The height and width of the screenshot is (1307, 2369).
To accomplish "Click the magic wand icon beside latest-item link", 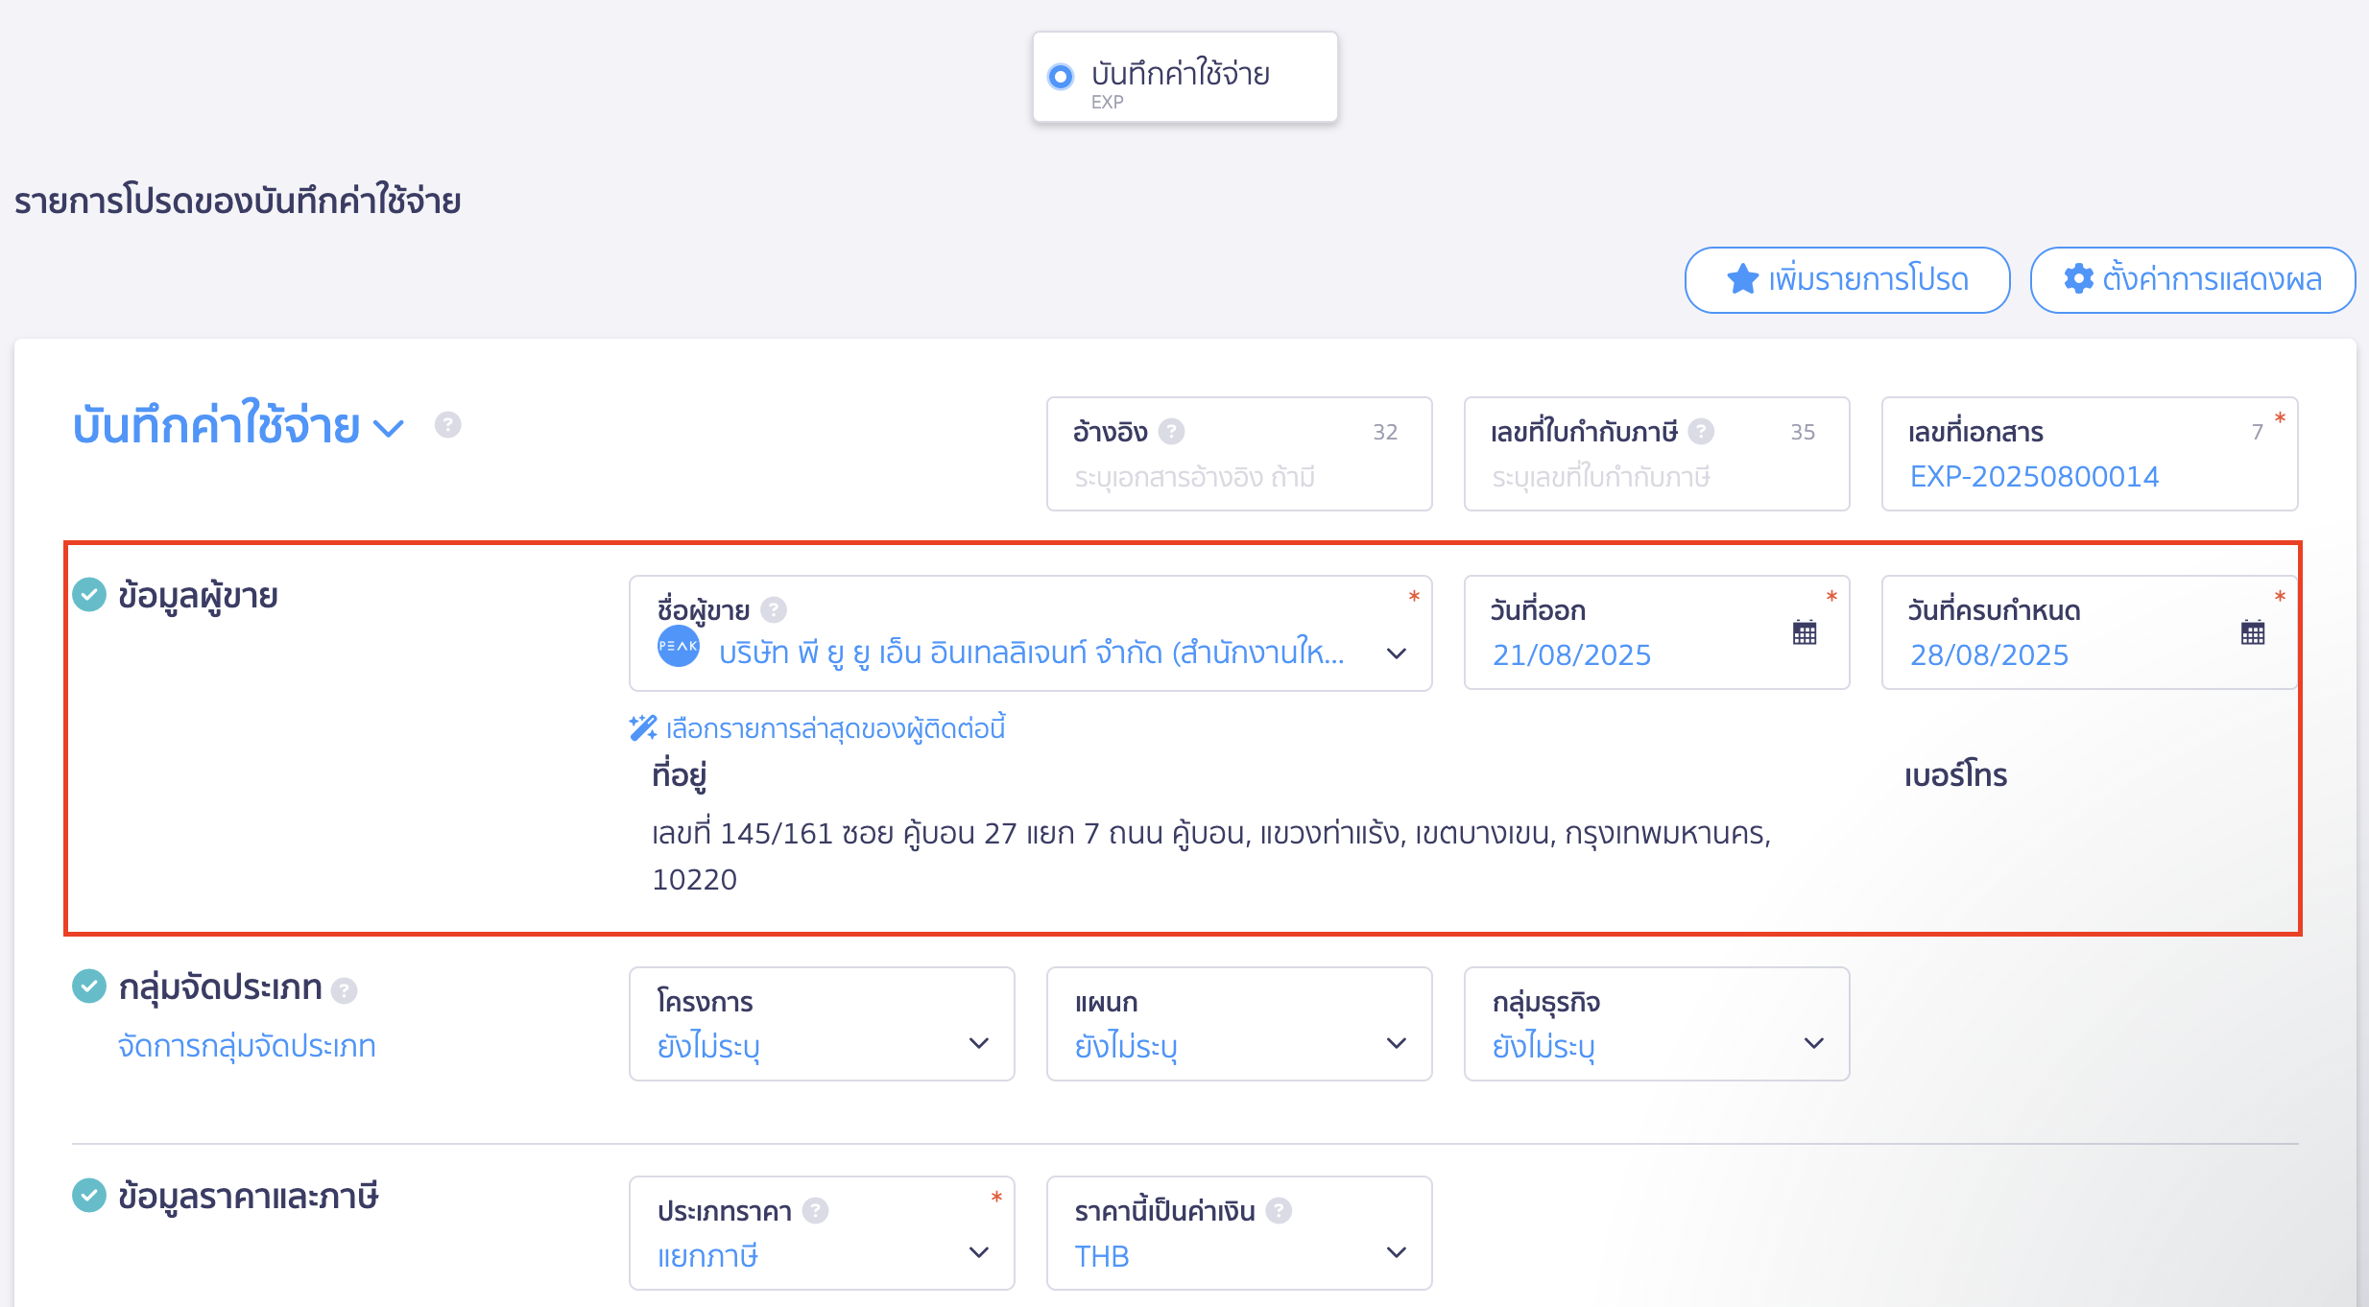I will coord(643,728).
